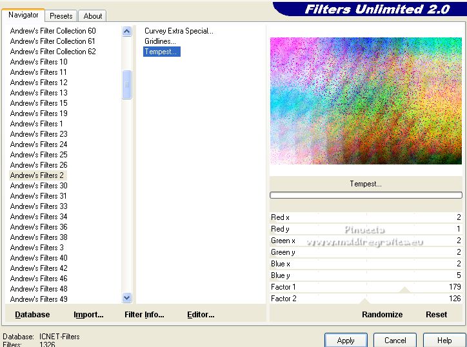
Task: Select Andrew's Filters 36 category
Action: click(39, 227)
